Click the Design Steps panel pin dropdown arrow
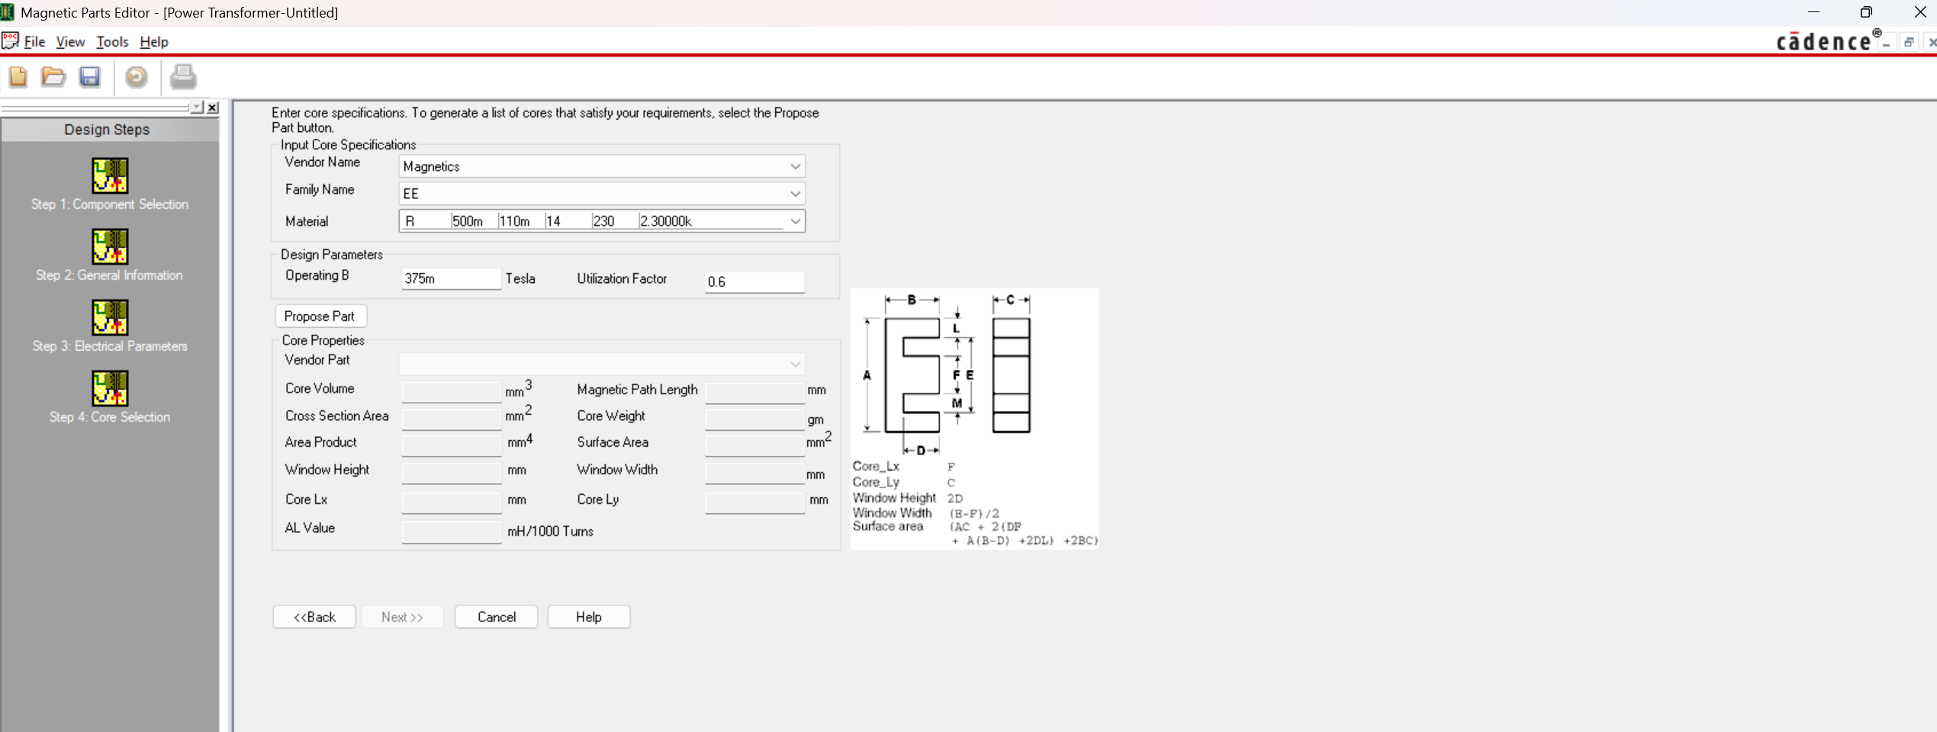 [x=197, y=108]
